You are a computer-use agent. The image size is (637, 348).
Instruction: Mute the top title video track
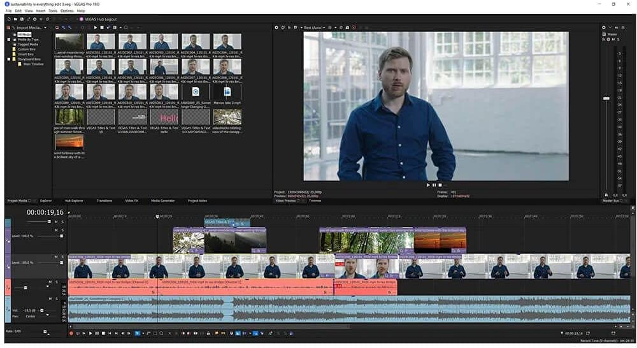(57, 222)
